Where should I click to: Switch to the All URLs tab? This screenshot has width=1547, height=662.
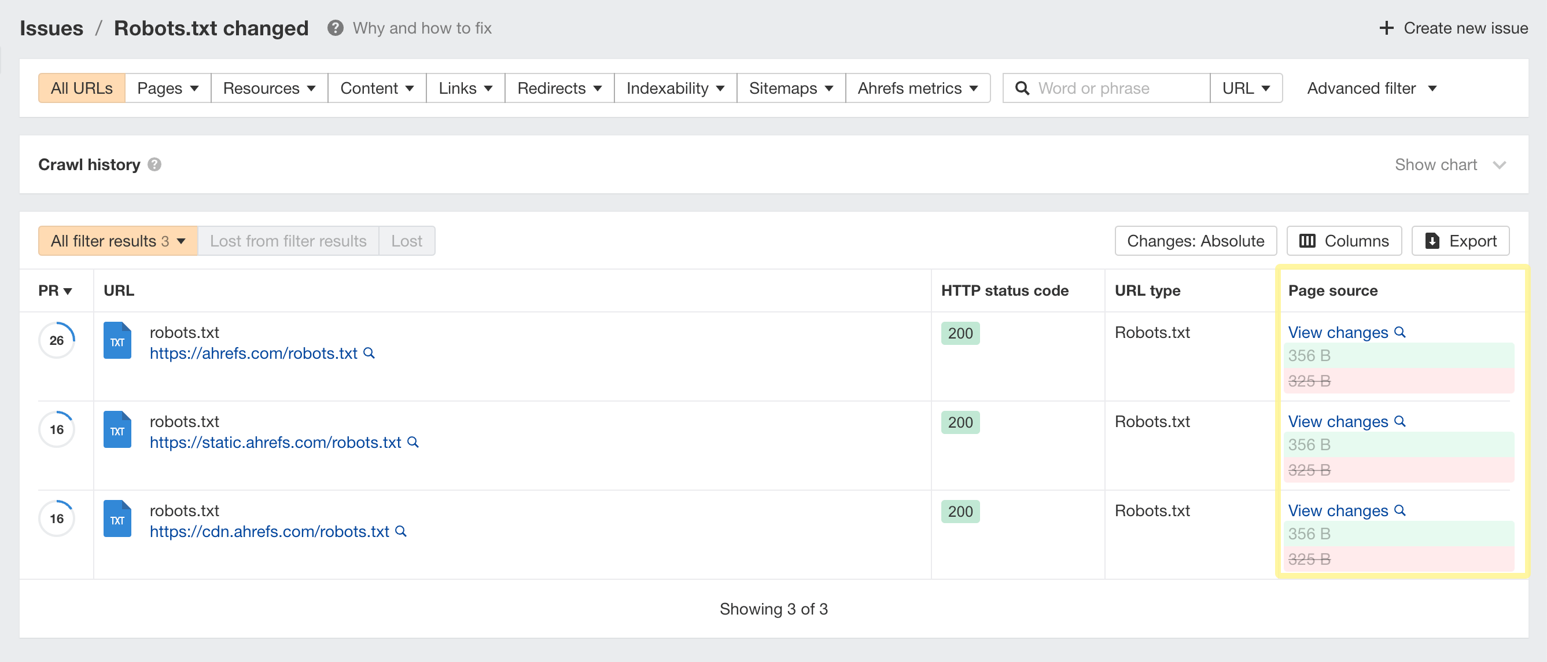pos(81,88)
